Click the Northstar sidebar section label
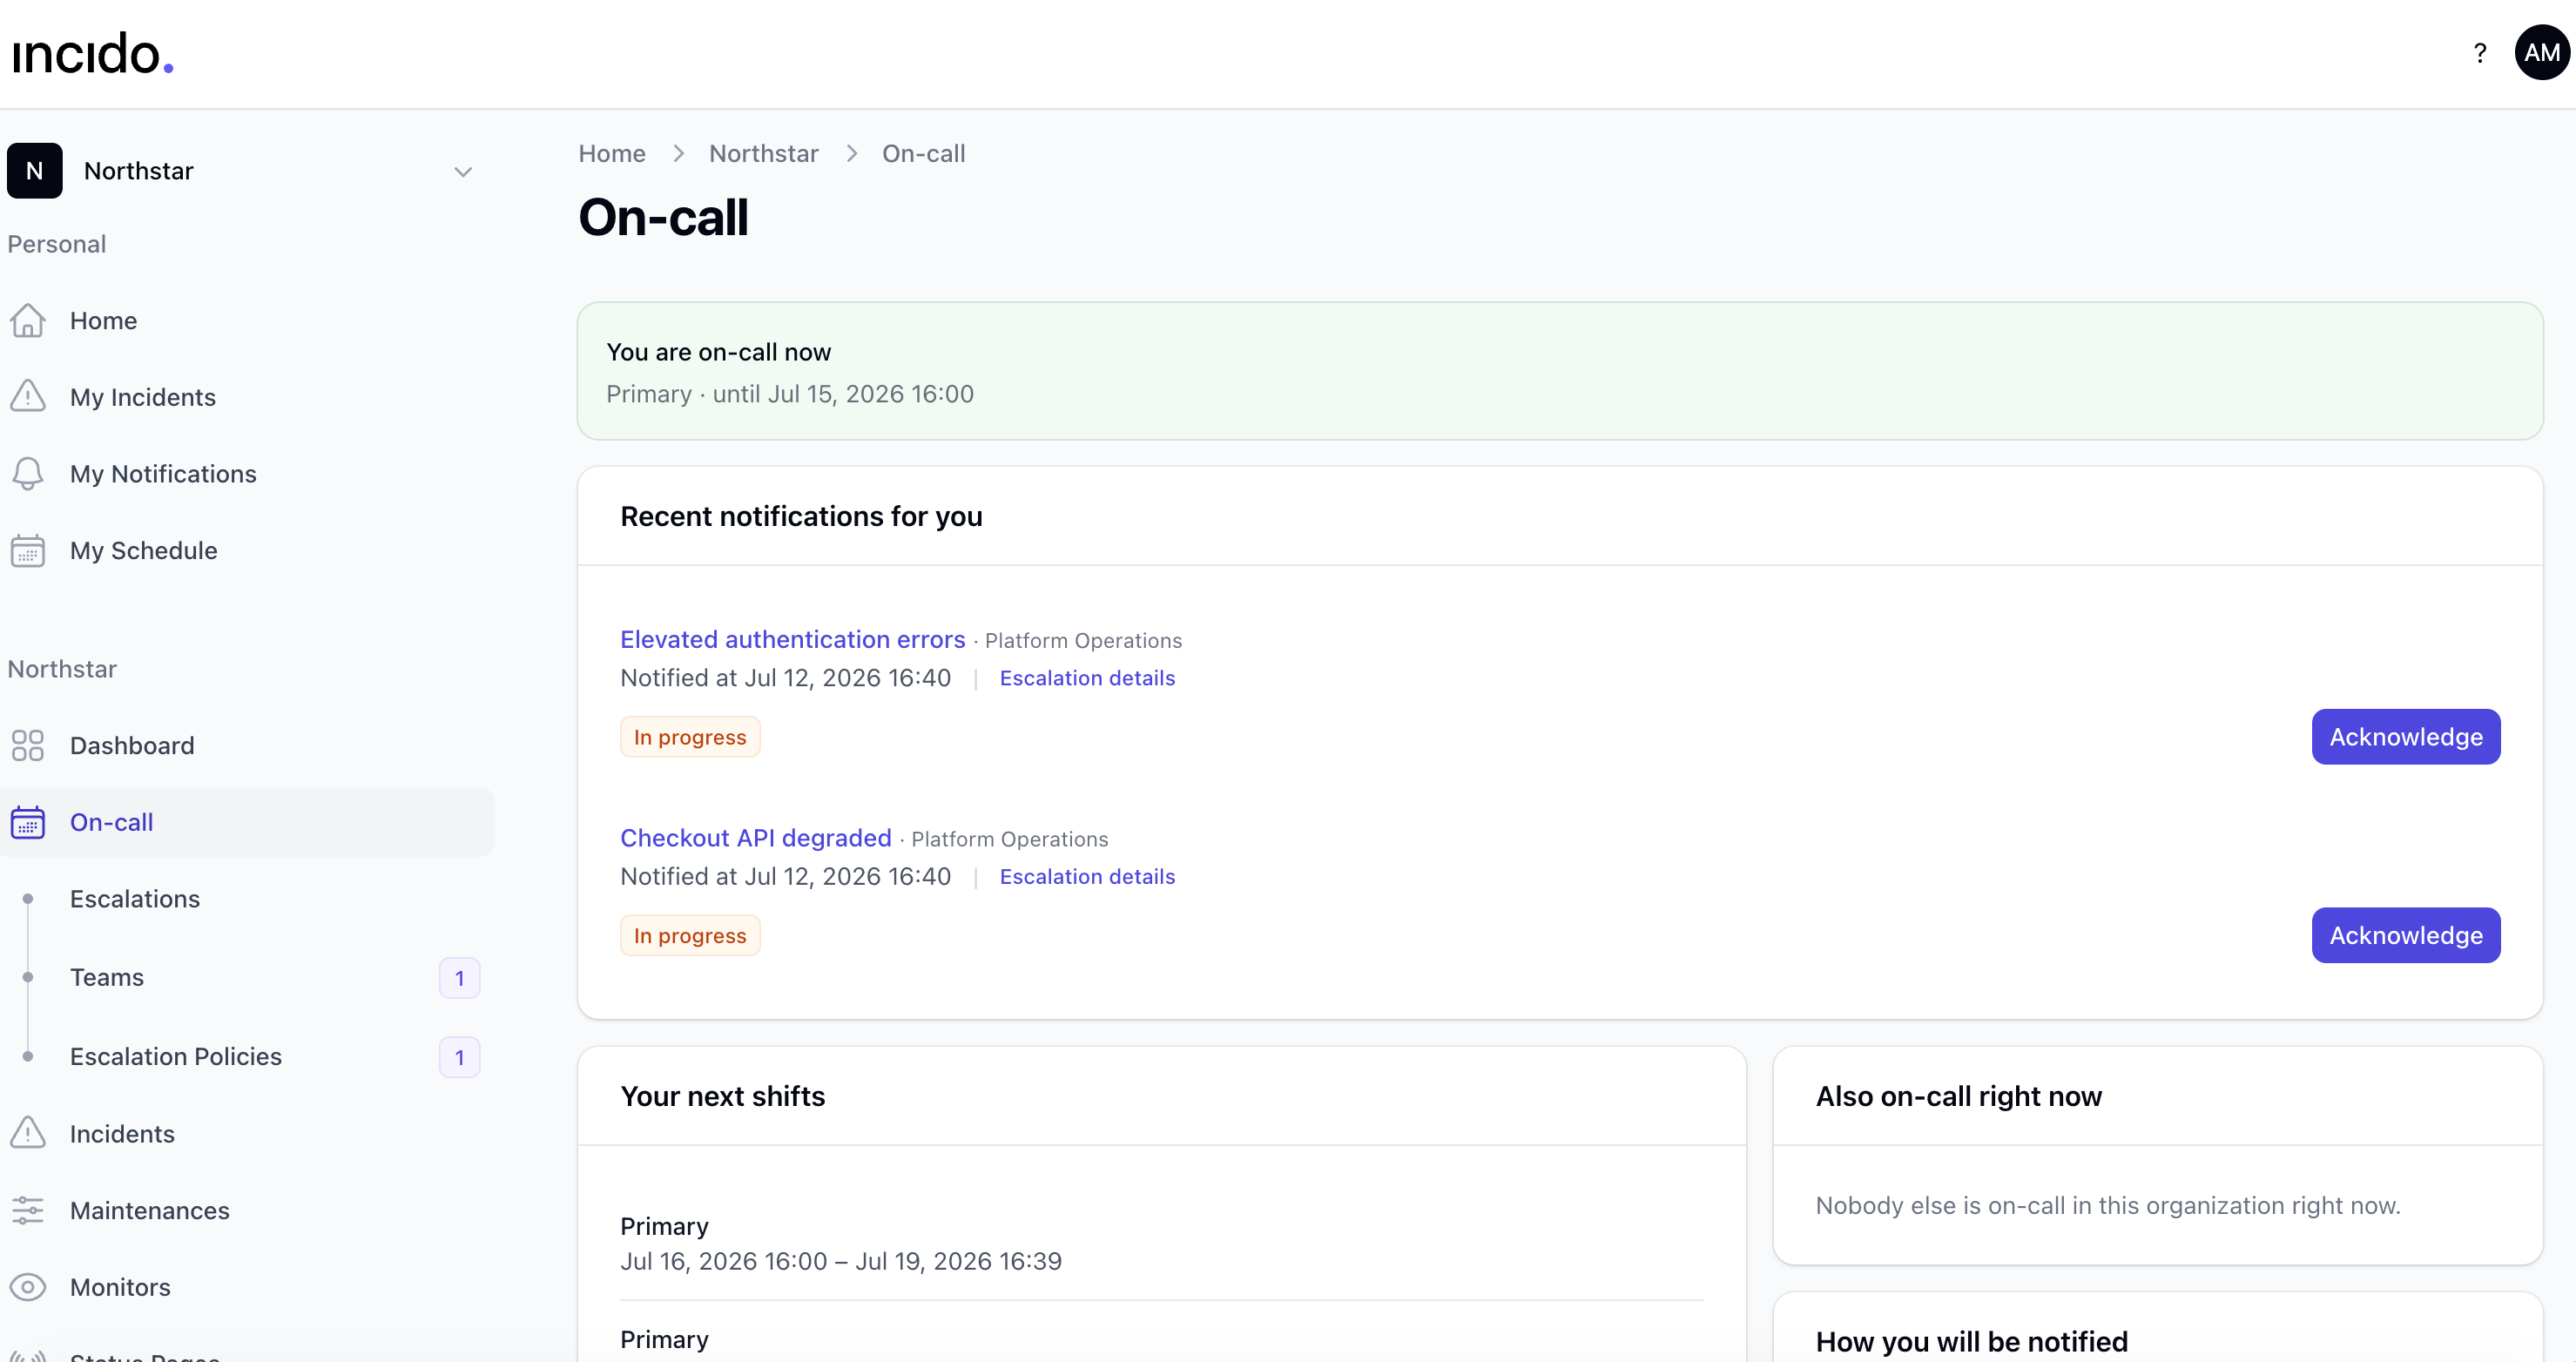The width and height of the screenshot is (2576, 1362). [x=62, y=670]
